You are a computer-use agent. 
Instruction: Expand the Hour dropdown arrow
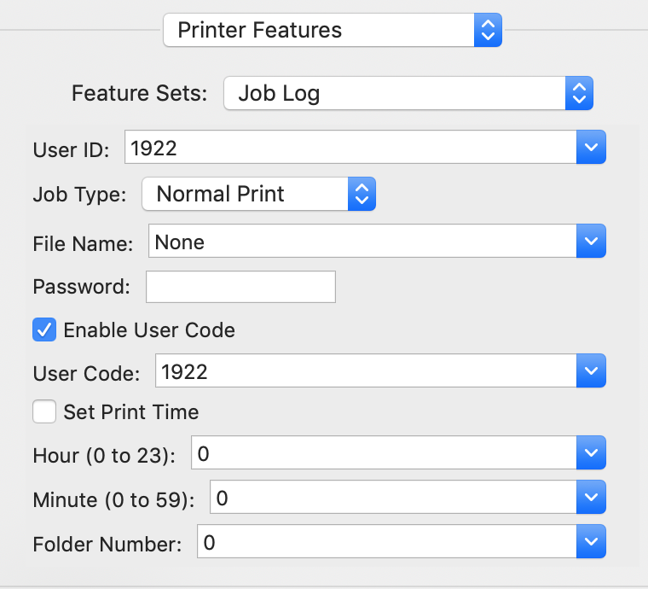(x=592, y=453)
